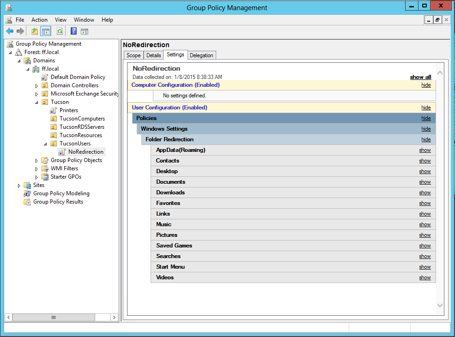Click the Printers GPO link icon
Image resolution: width=455 pixels, height=337 pixels.
click(x=54, y=110)
